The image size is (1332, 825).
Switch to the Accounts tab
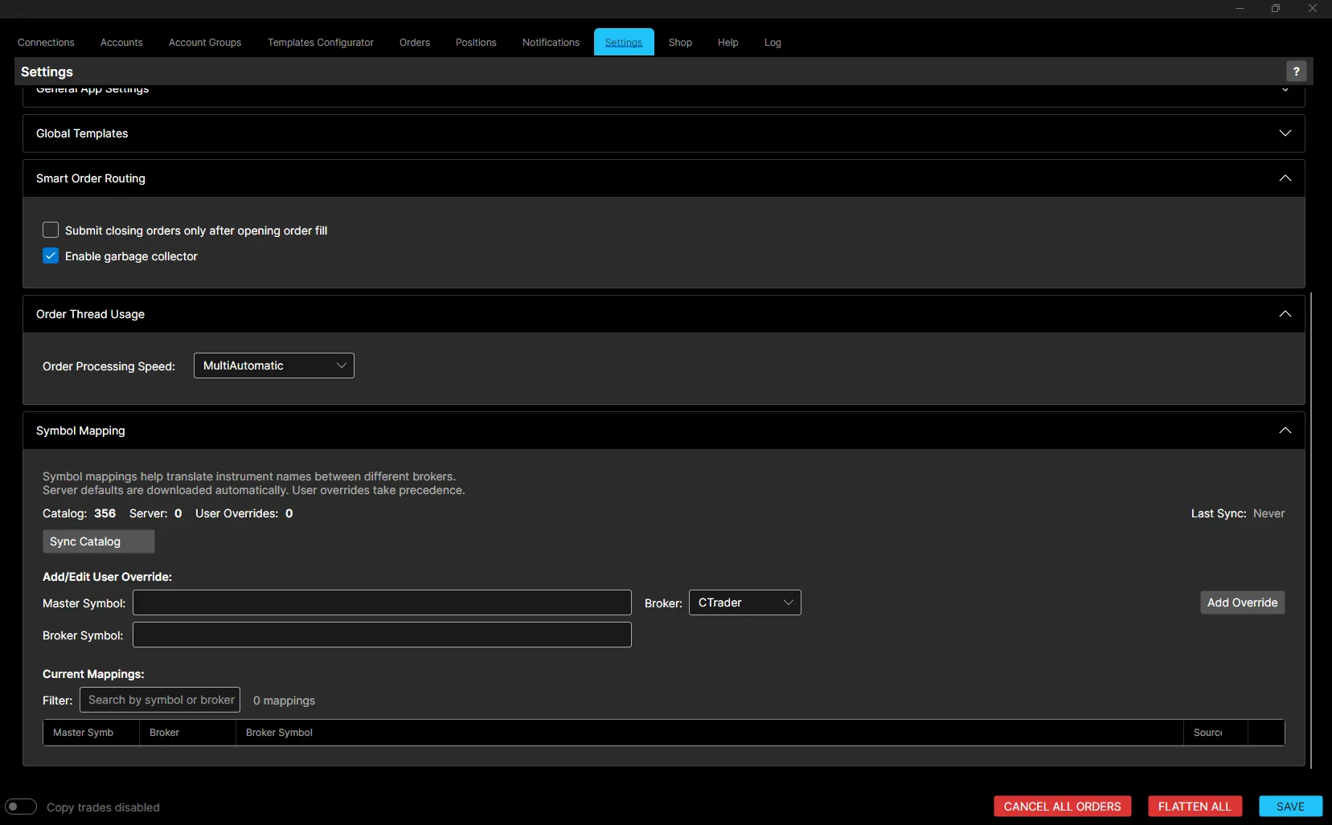click(121, 43)
